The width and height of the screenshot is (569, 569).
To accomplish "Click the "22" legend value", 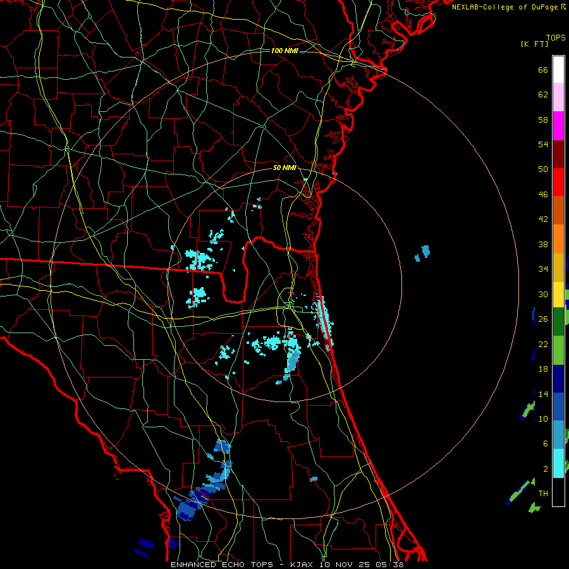I will (543, 344).
